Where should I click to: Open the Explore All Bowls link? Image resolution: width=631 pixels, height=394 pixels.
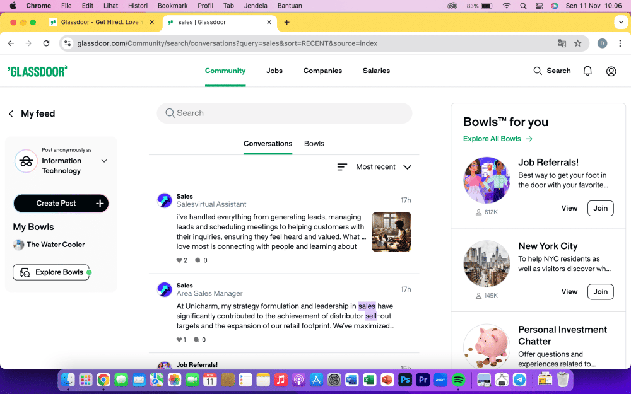click(x=498, y=139)
